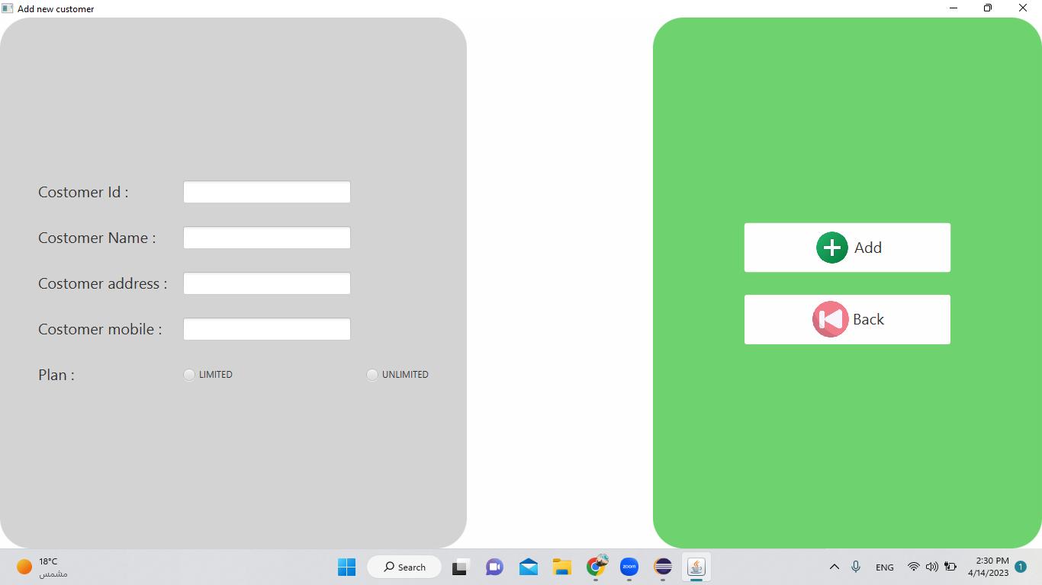Switch to Eclipse IDE in the taskbar
This screenshot has width=1042, height=585.
coord(663,567)
